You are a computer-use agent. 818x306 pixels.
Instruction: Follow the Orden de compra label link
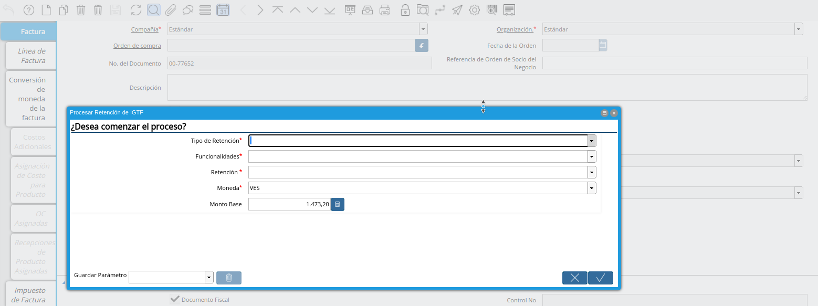point(137,46)
